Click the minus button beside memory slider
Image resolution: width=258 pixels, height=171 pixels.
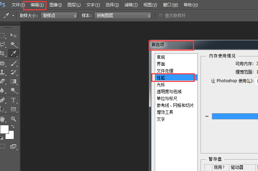207,116
